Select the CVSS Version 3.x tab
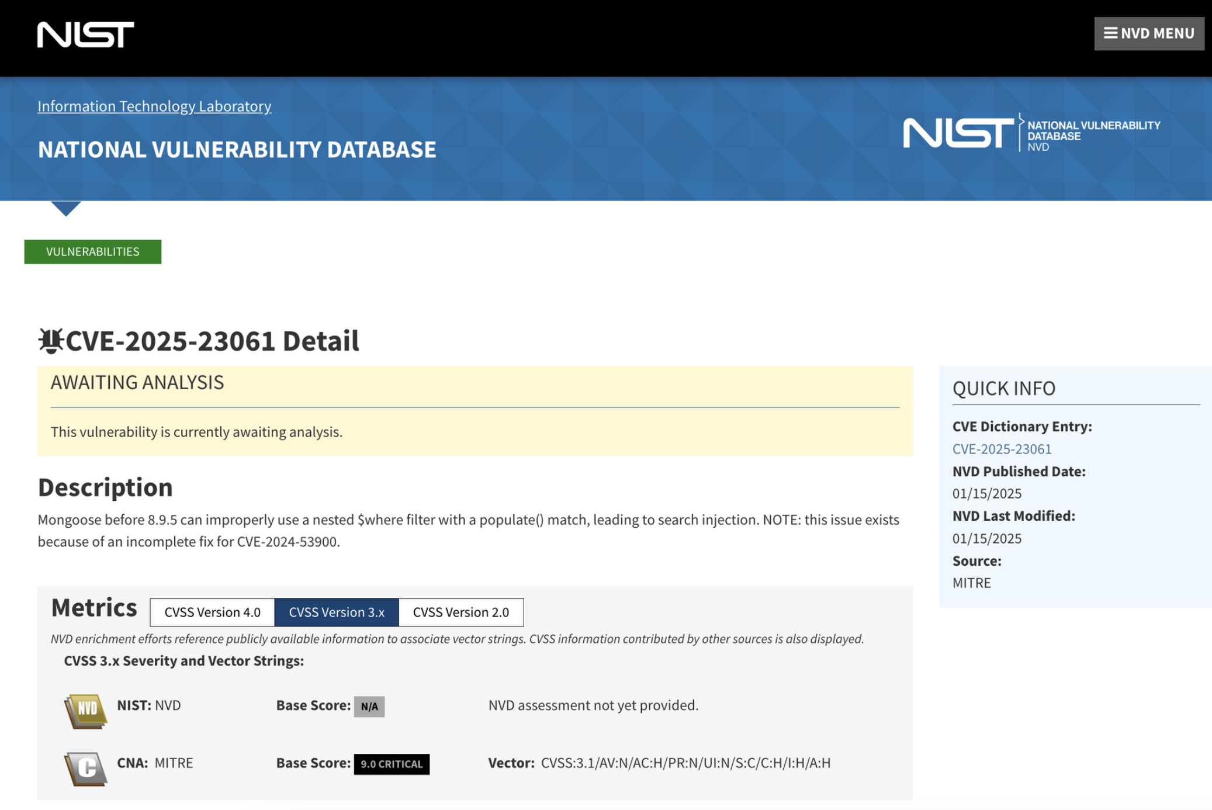 coord(337,612)
